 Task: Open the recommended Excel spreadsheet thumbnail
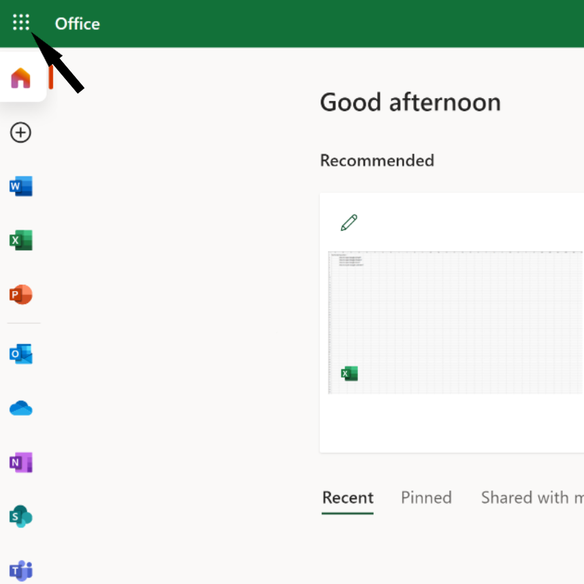tap(455, 322)
